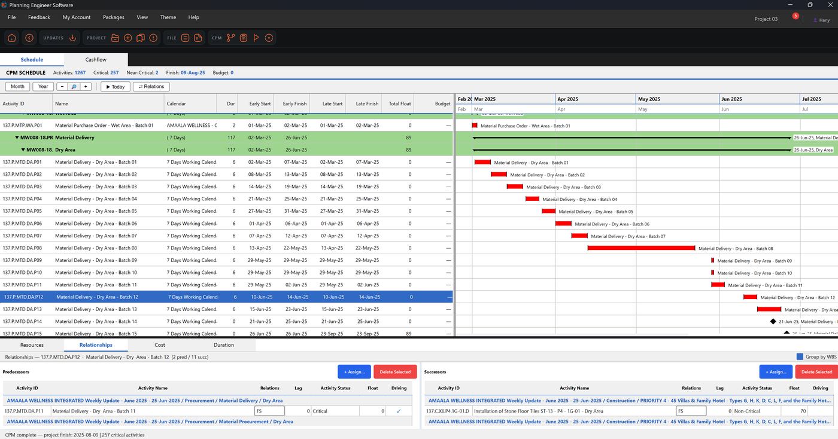The height and width of the screenshot is (439, 838).
Task: Click the Month scale button
Action: (17, 87)
